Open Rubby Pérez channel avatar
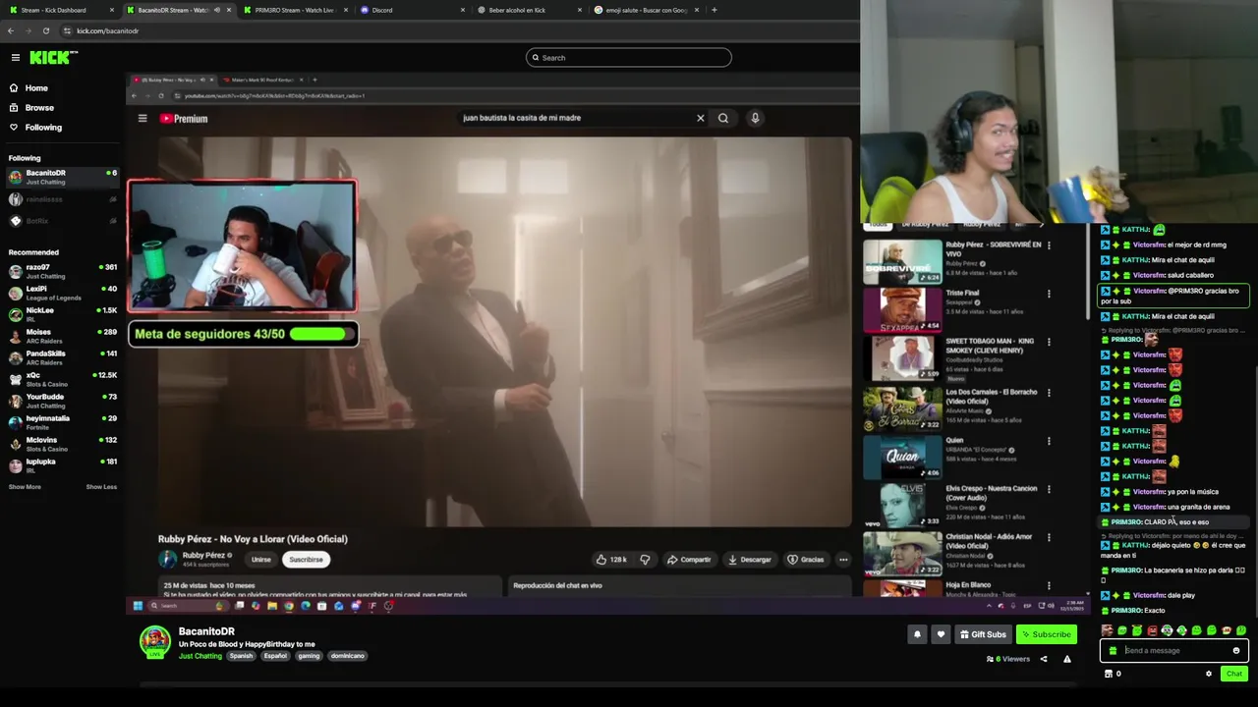This screenshot has height=707, width=1258. coord(168,559)
